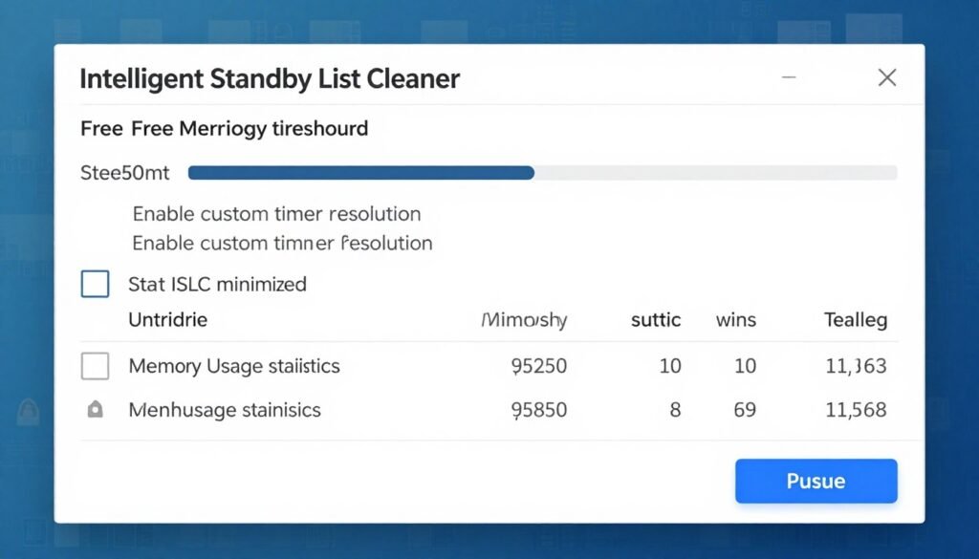Click the lock icon beside Menhusage stainisics
979x559 pixels.
(95, 410)
